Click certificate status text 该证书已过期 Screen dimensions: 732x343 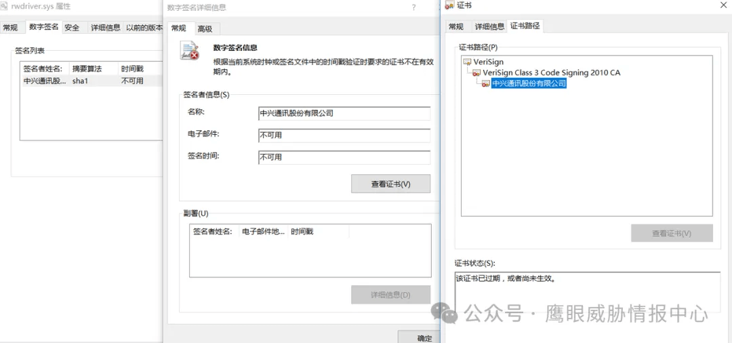(505, 279)
